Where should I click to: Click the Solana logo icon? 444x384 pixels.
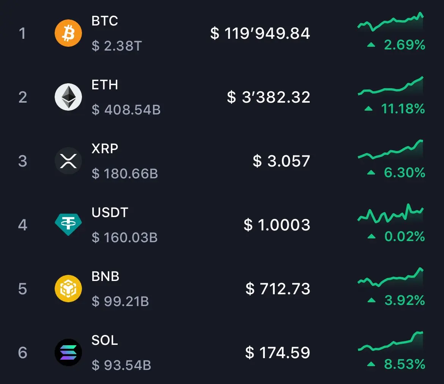68,352
